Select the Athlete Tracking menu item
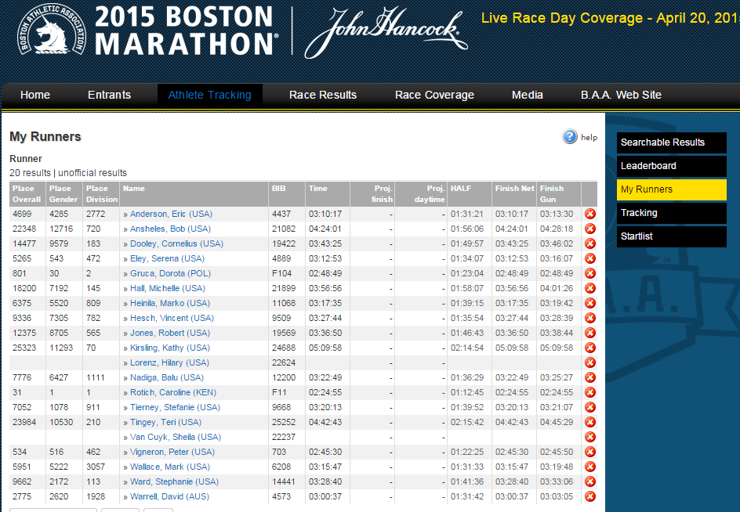The height and width of the screenshot is (512, 740). 209,95
